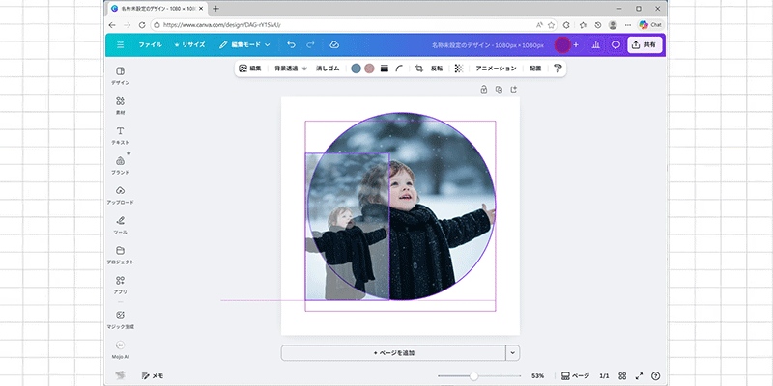
Task: Pick the pink color swatch
Action: [x=369, y=69]
